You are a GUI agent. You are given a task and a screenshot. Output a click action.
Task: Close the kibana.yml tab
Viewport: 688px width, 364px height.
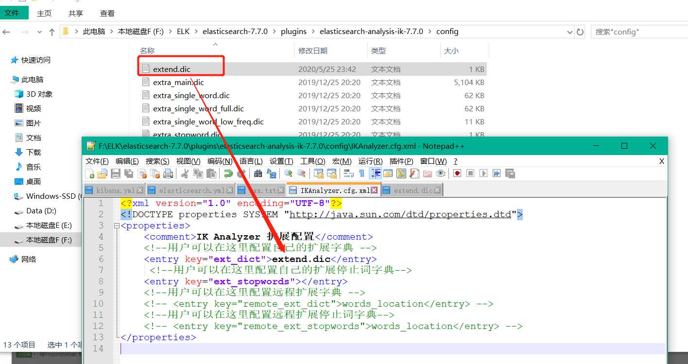[140, 191]
